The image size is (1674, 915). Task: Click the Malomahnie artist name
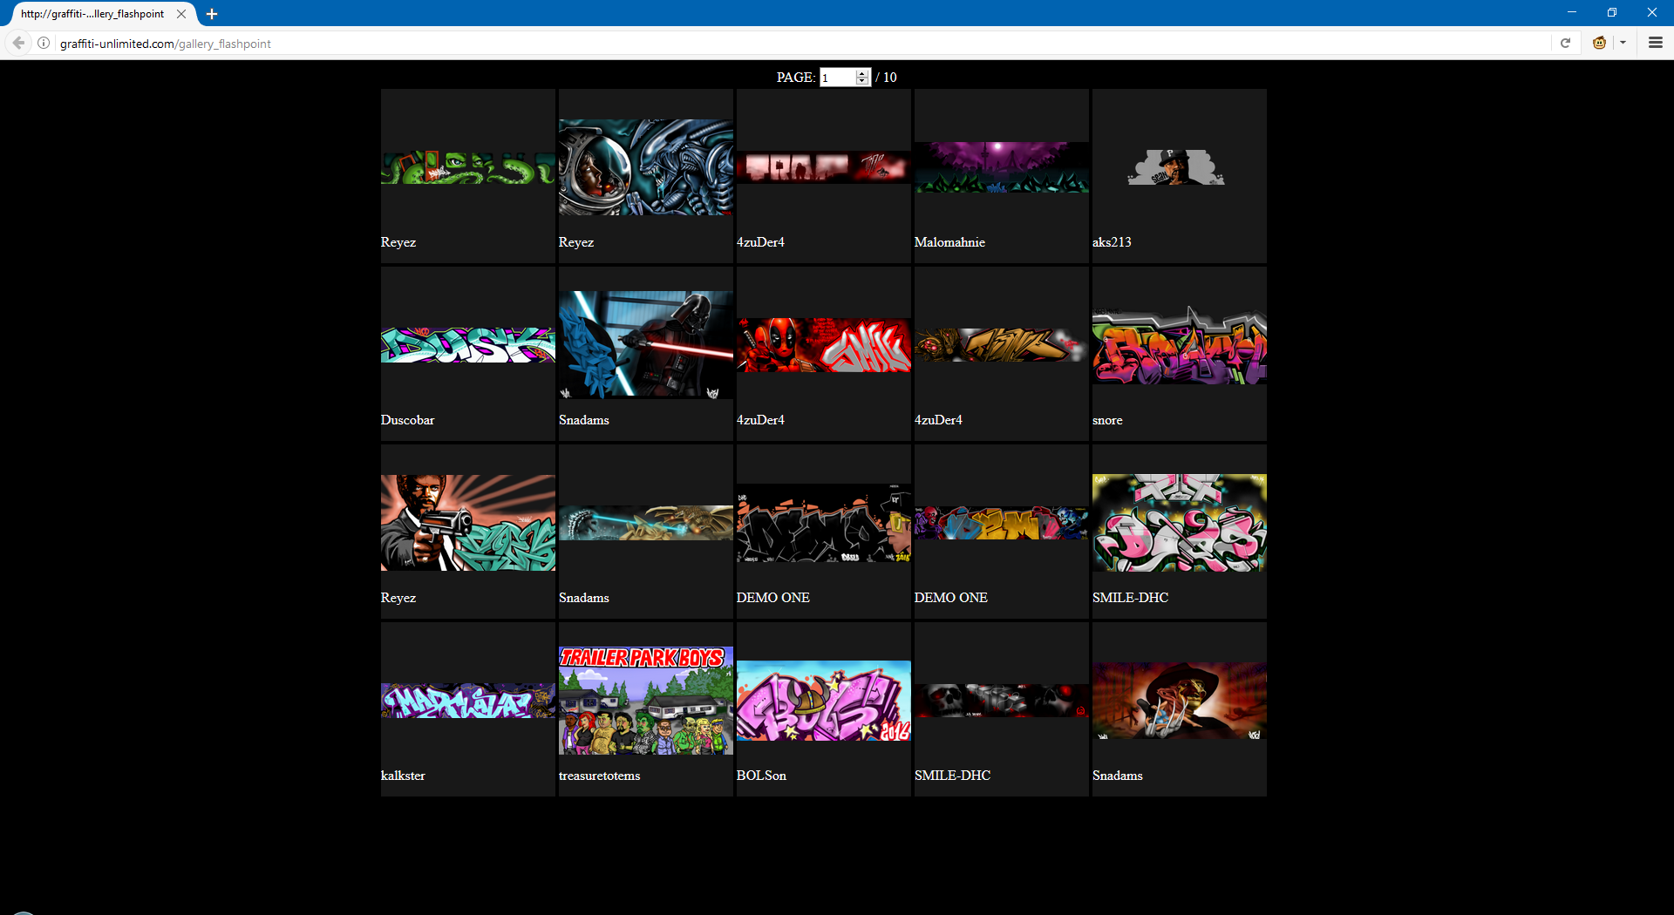(949, 242)
